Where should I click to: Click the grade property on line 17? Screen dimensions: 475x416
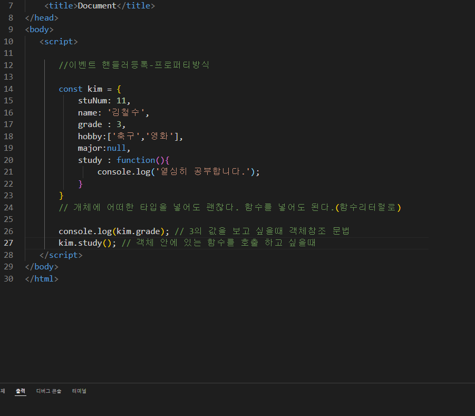coord(90,124)
